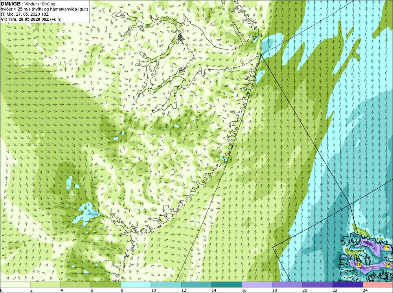
Task: Select the 'VT: Fim. 28.05.2020 00Z (+6 h)' line
Action: coord(31,19)
